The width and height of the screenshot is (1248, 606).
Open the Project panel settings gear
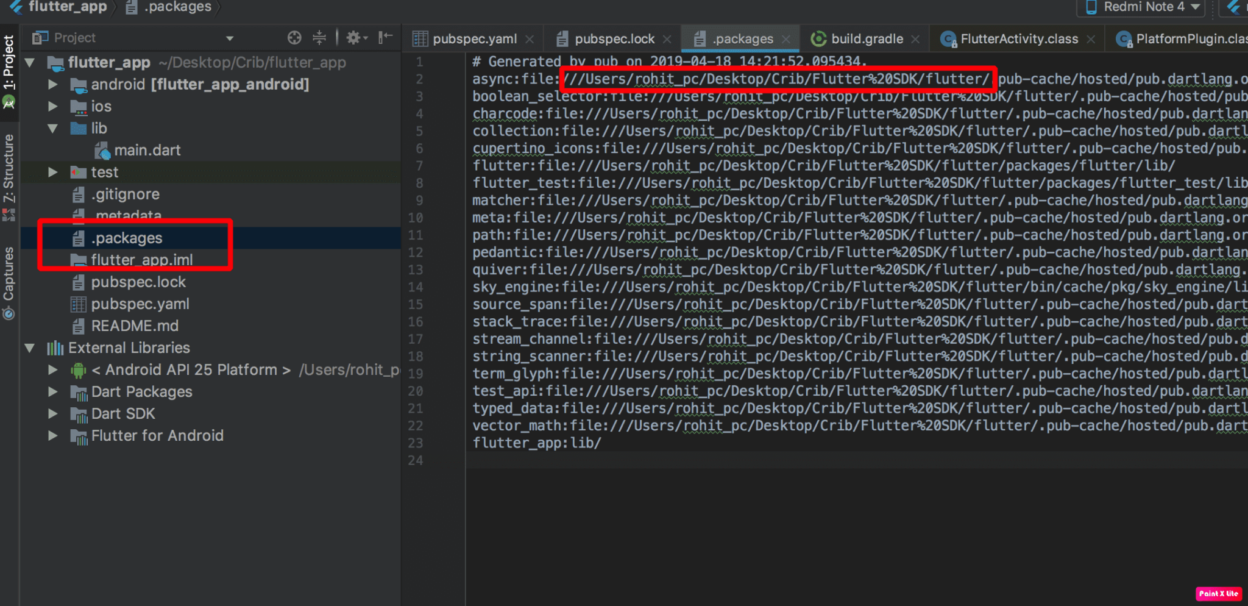[x=356, y=38]
